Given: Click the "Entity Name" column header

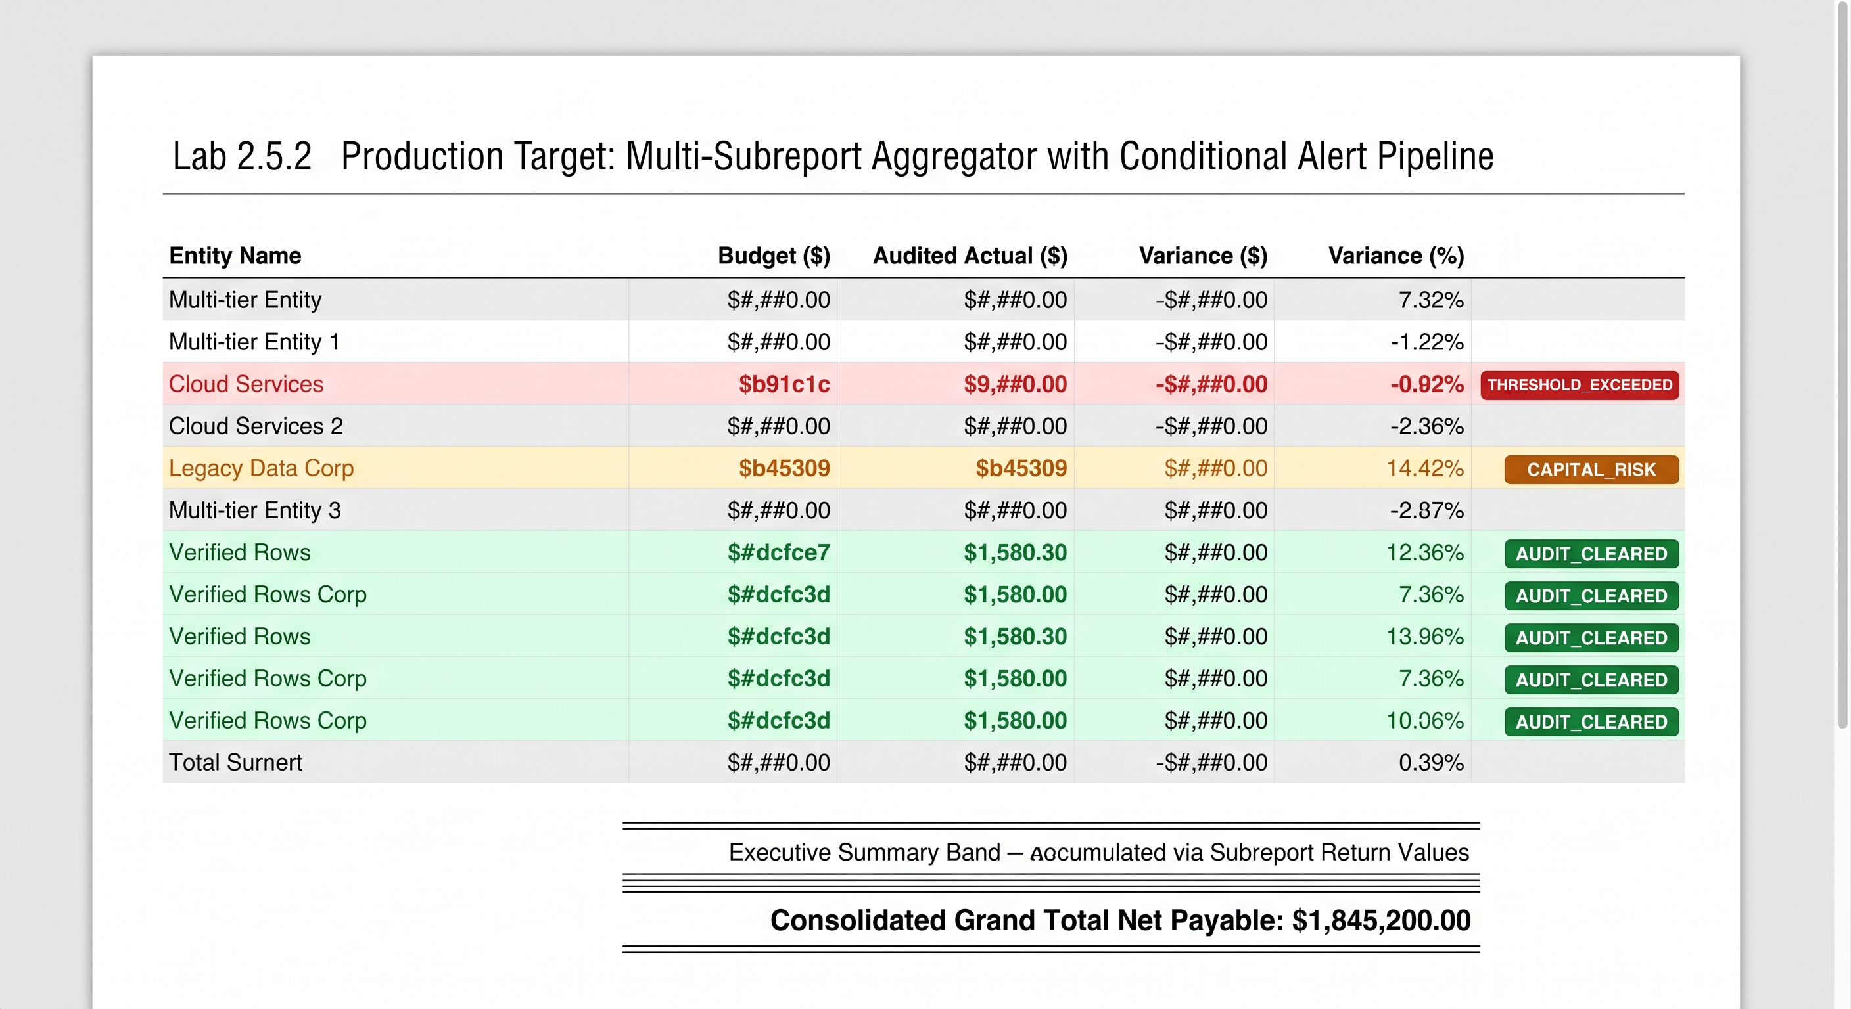Looking at the screenshot, I should 235,256.
